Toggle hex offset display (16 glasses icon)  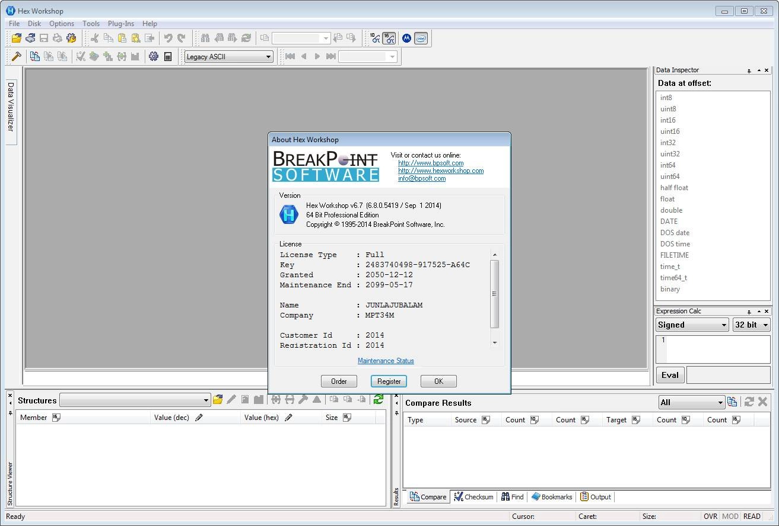389,38
